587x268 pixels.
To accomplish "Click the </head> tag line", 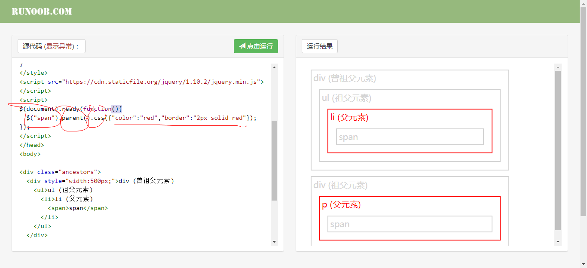I will coord(32,145).
